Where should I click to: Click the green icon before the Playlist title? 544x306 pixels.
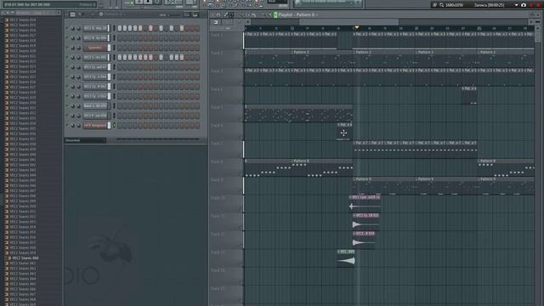pos(275,14)
